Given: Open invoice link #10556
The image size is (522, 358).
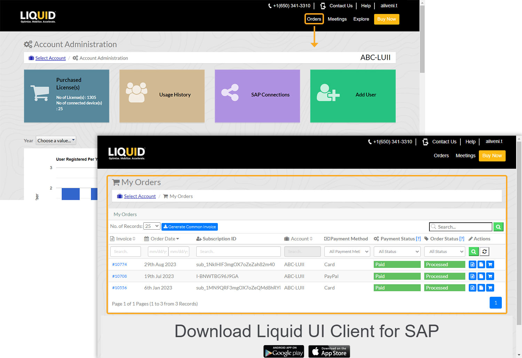Looking at the screenshot, I should [x=119, y=288].
